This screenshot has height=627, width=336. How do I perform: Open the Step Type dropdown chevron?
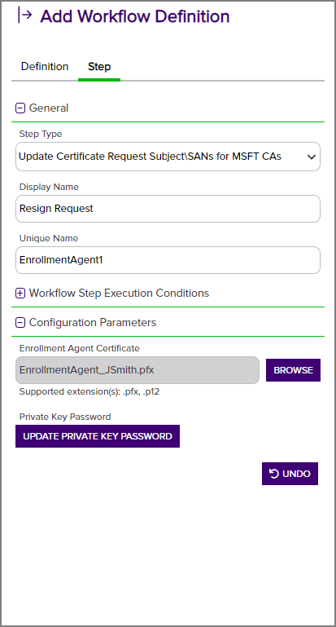pos(312,157)
